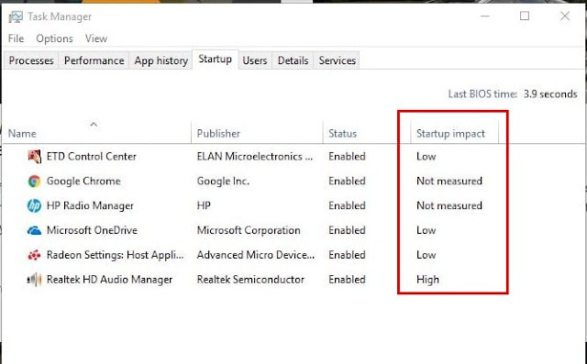Click Not measured impact for Google Chrome
Image resolution: width=587 pixels, height=364 pixels.
(449, 181)
